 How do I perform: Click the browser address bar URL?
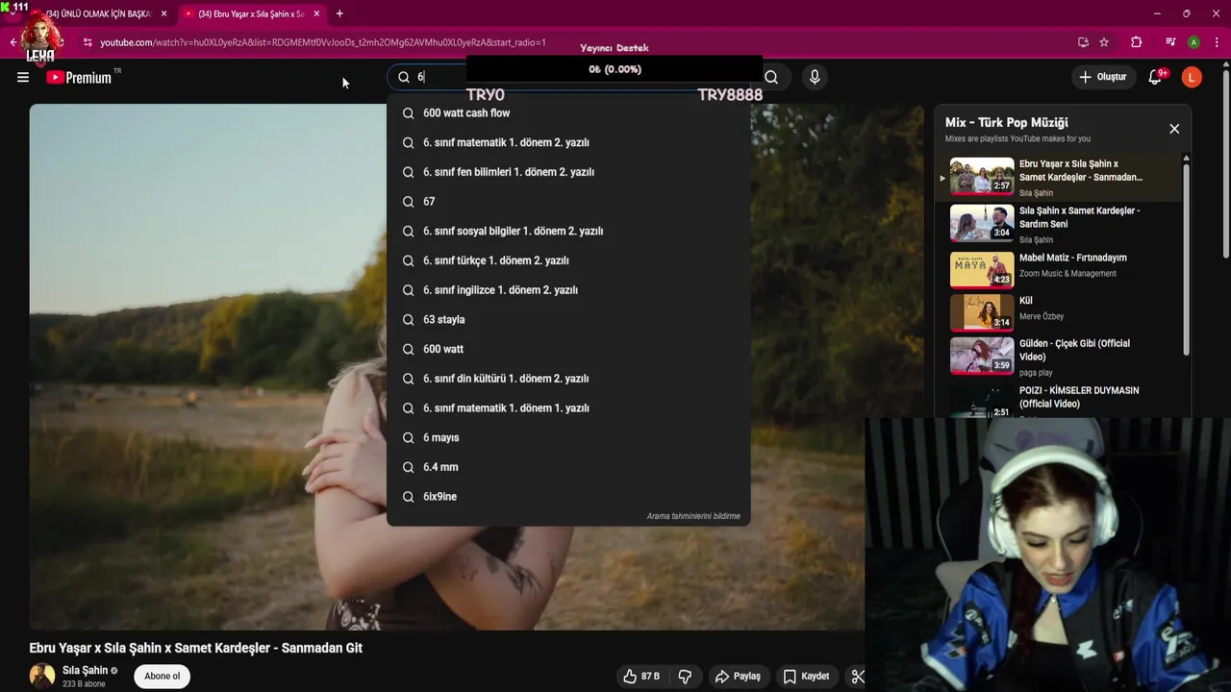[323, 42]
